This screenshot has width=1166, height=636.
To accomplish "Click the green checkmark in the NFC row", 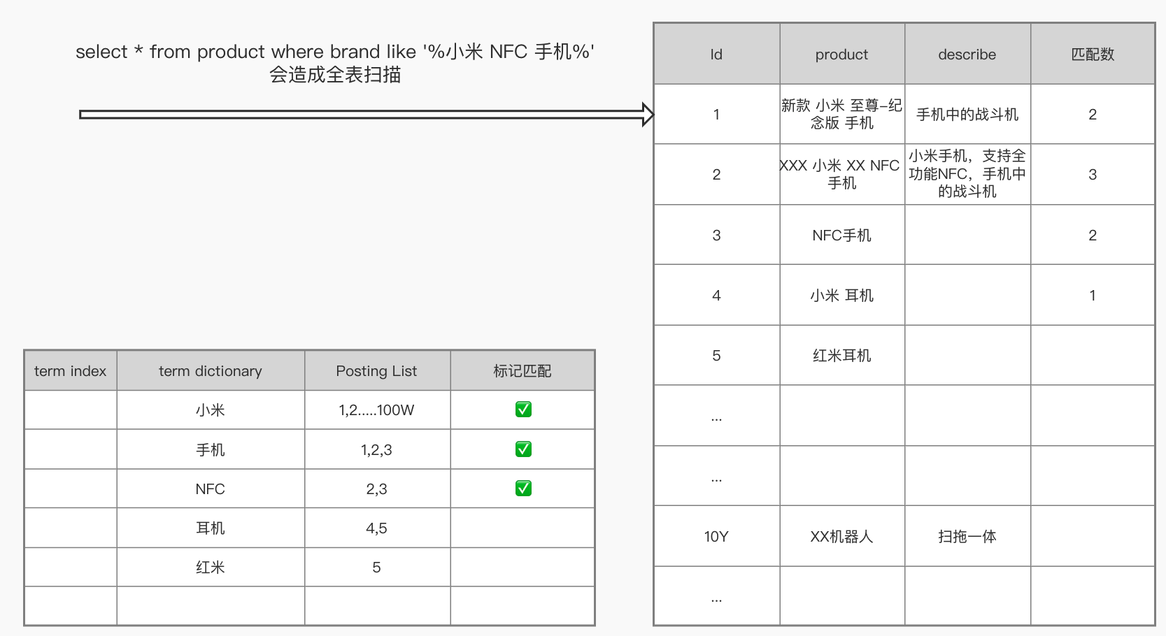I will (x=523, y=489).
